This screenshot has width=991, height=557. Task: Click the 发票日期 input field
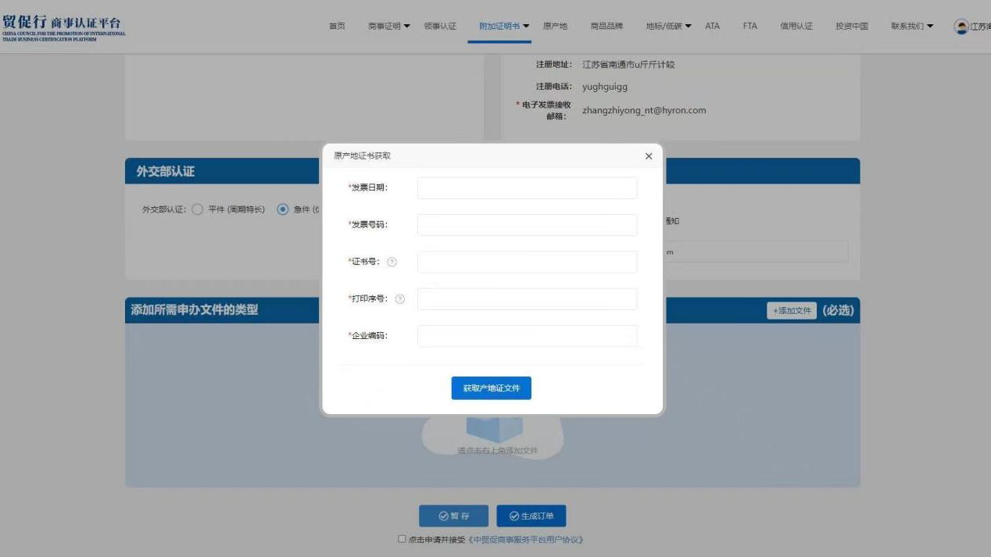tap(527, 188)
